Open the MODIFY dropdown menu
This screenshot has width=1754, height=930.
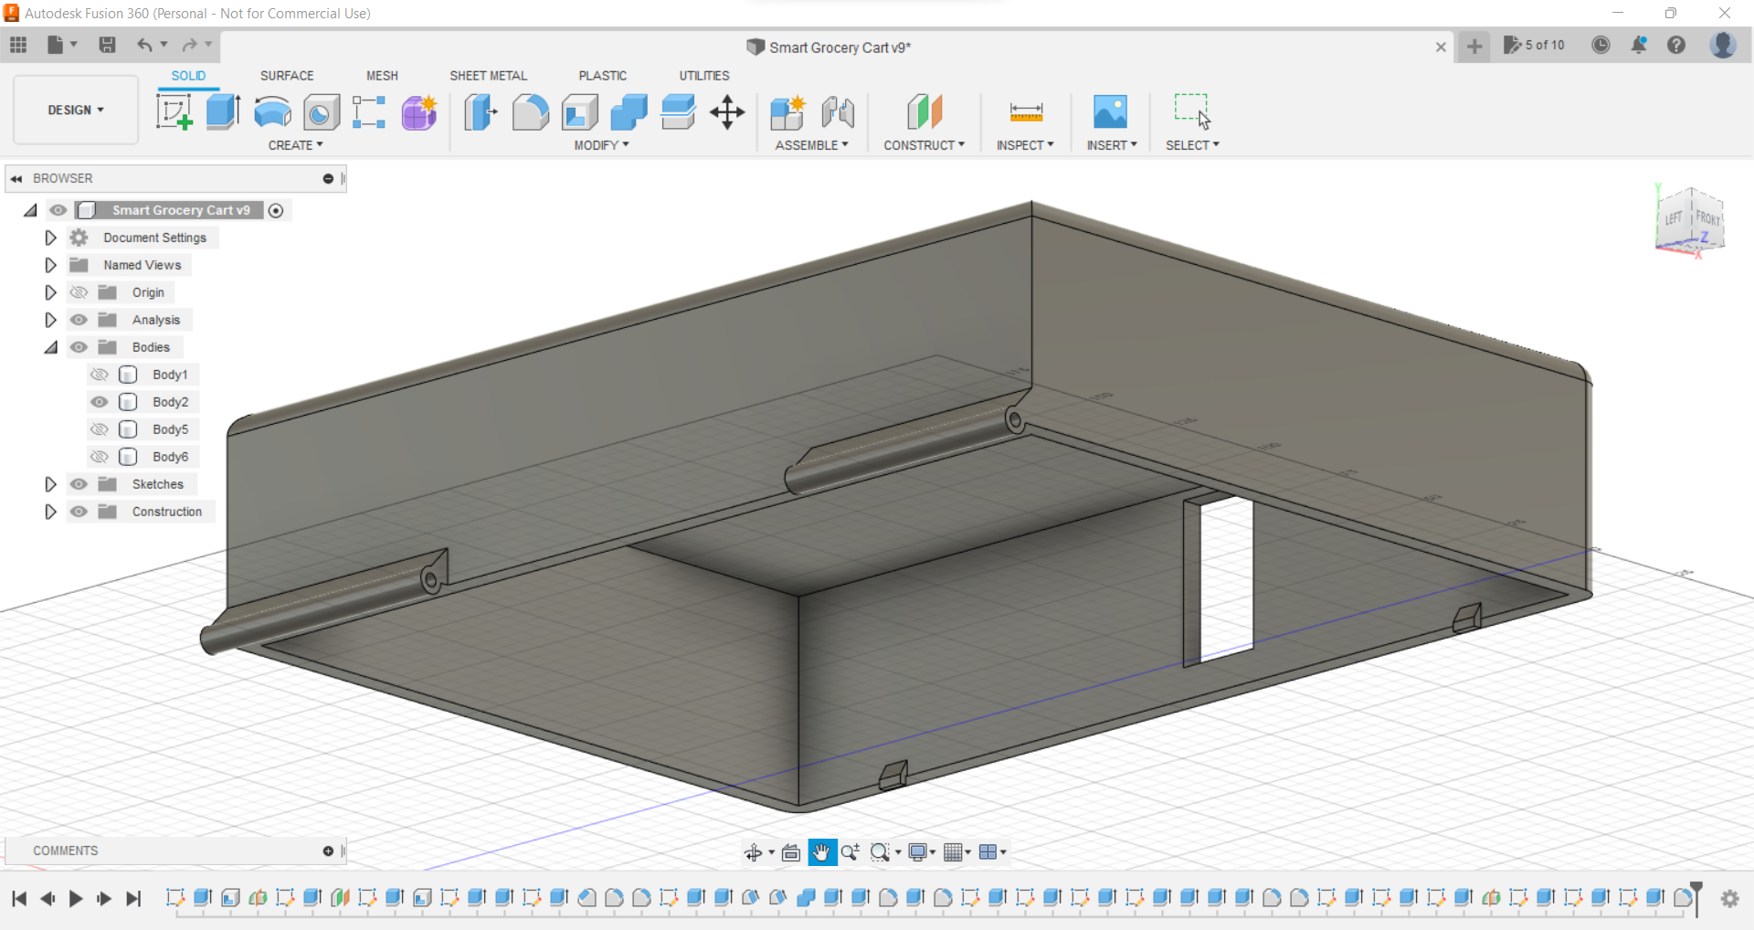(601, 145)
